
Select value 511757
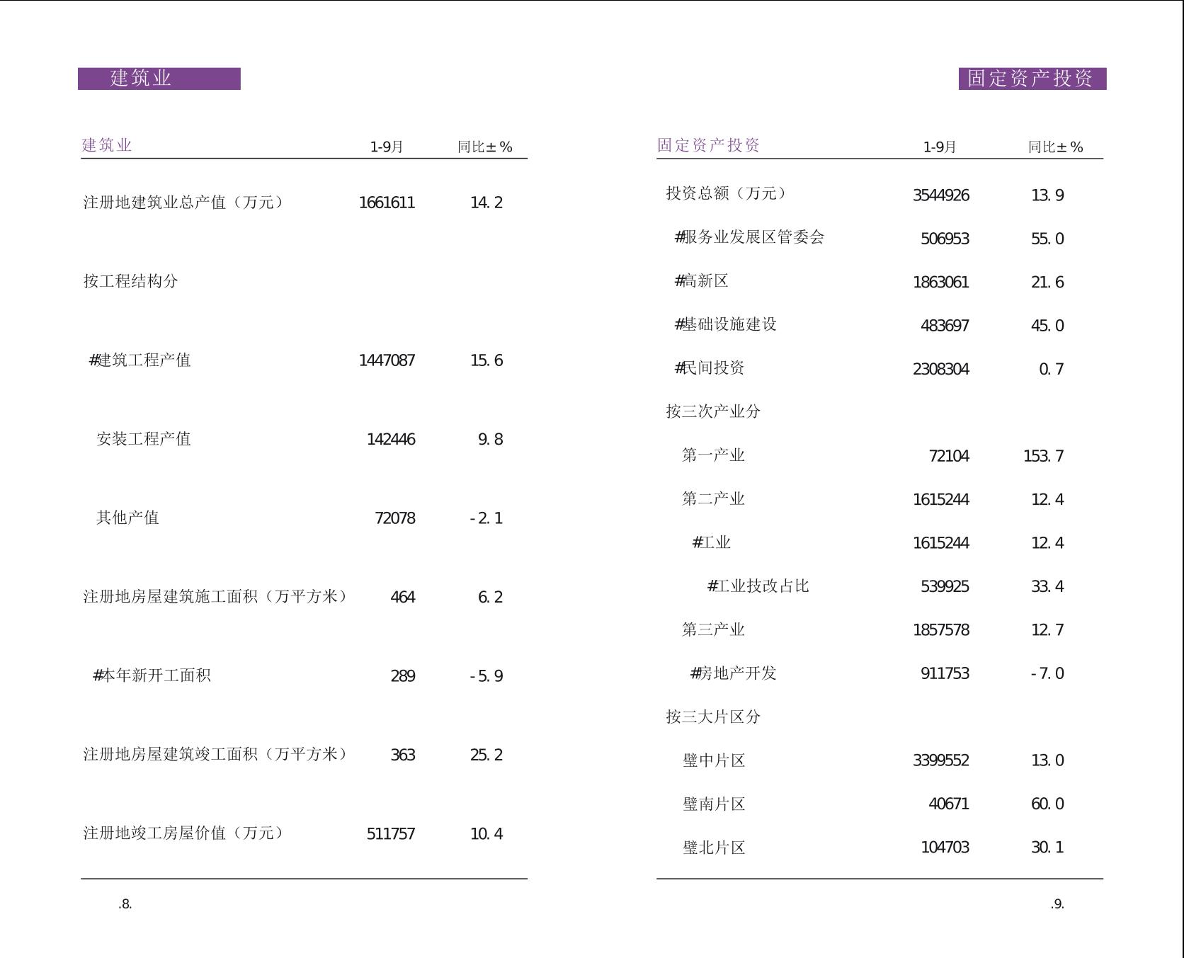[391, 834]
